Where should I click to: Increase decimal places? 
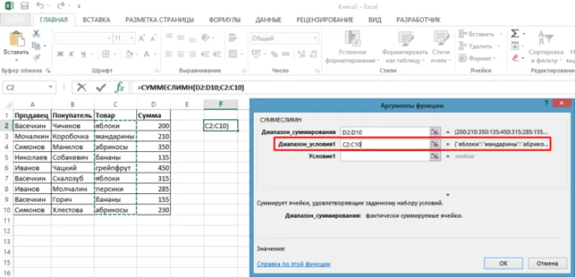[x=301, y=55]
